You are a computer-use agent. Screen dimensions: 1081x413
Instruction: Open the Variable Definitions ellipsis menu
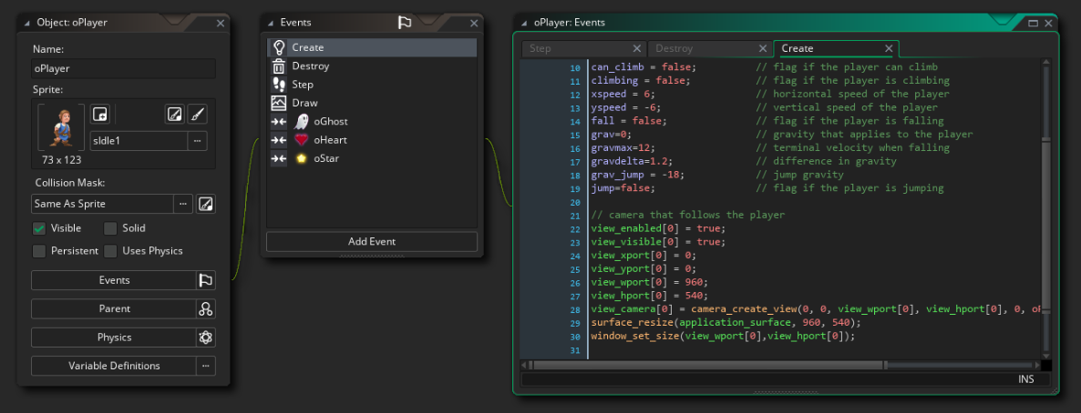click(x=206, y=366)
